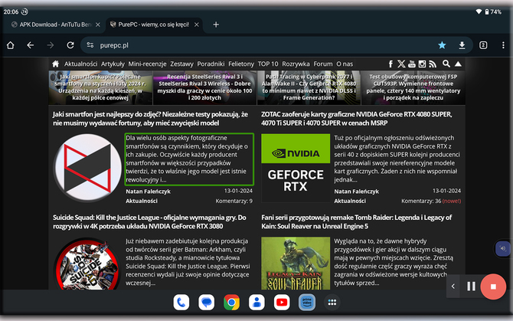
Task: Open the Messages app in the dock
Action: point(207,303)
